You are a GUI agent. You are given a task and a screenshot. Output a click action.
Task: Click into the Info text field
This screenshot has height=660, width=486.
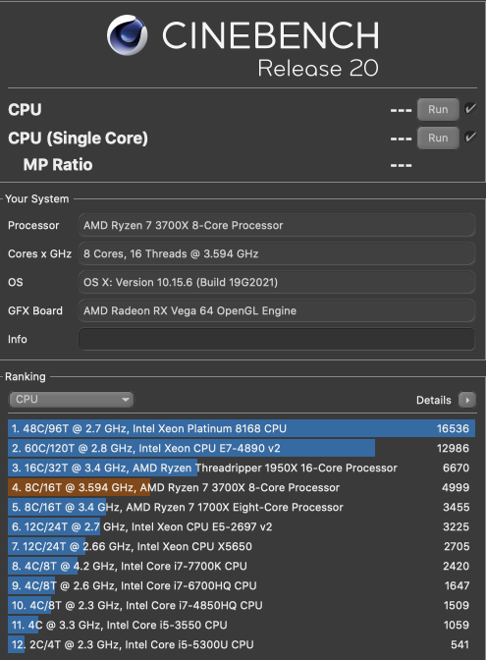[x=277, y=339]
